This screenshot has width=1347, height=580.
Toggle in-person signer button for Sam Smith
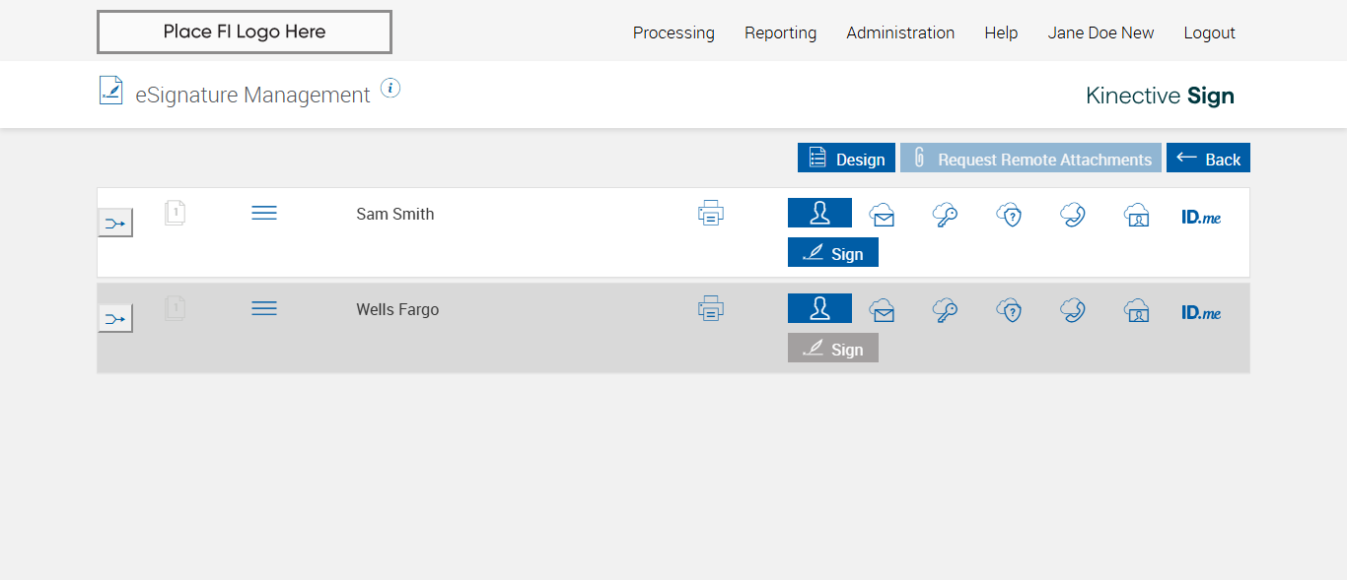(x=819, y=213)
